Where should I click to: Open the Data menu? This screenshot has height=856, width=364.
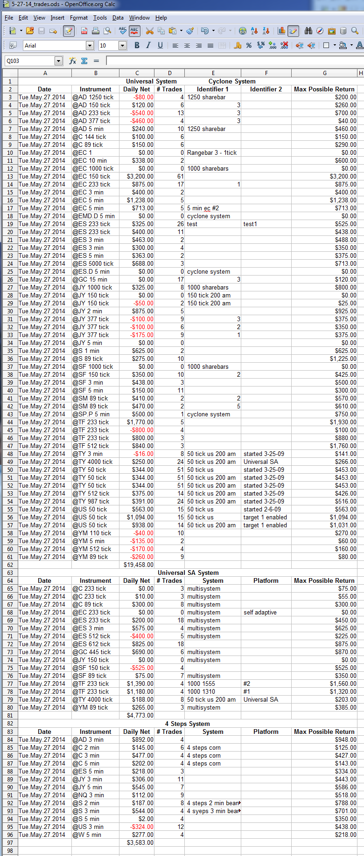point(118,18)
